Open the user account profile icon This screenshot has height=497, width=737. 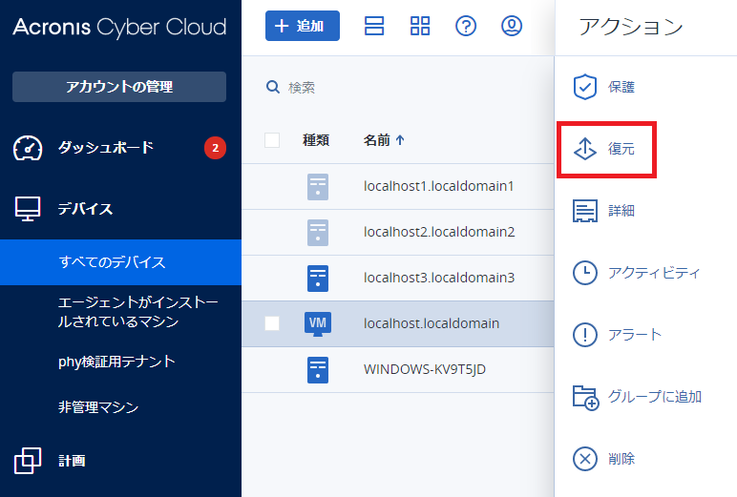coord(512,27)
